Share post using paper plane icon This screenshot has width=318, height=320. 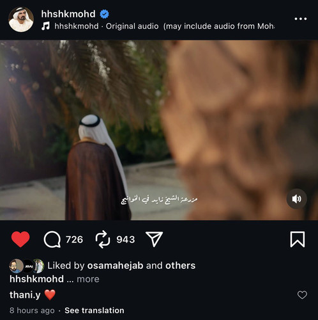[x=154, y=239]
